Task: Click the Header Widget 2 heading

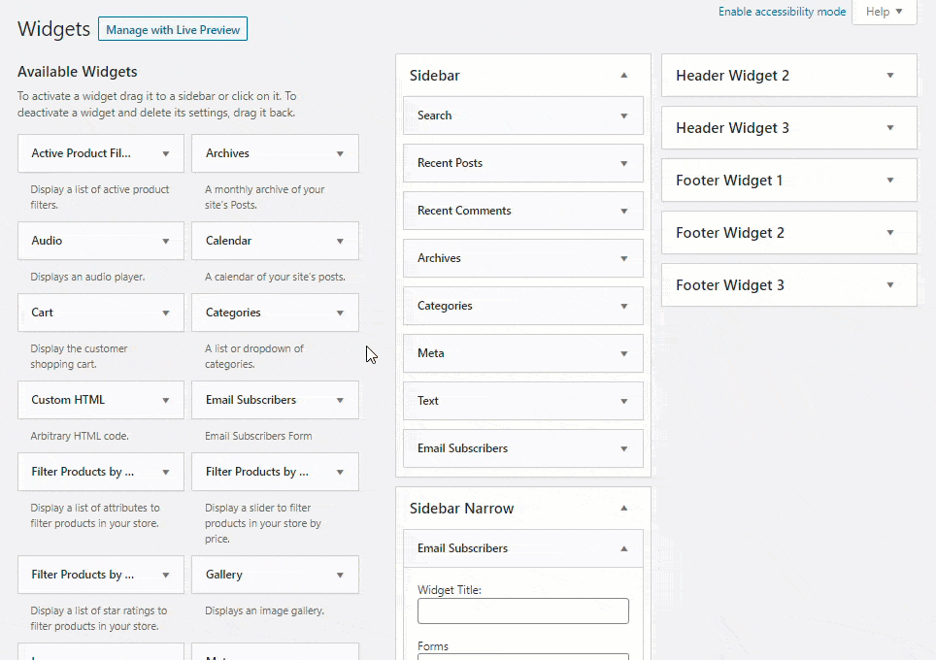Action: pos(732,75)
